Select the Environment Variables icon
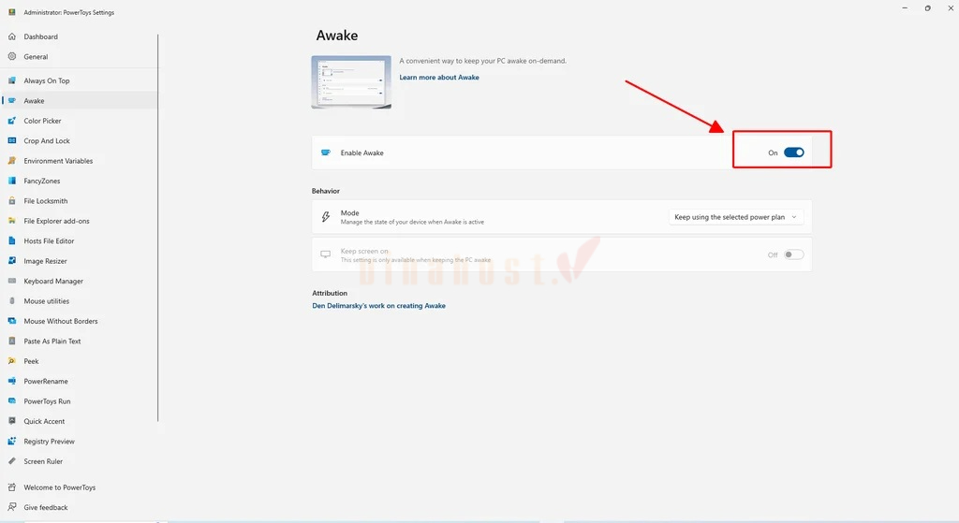 pos(11,161)
